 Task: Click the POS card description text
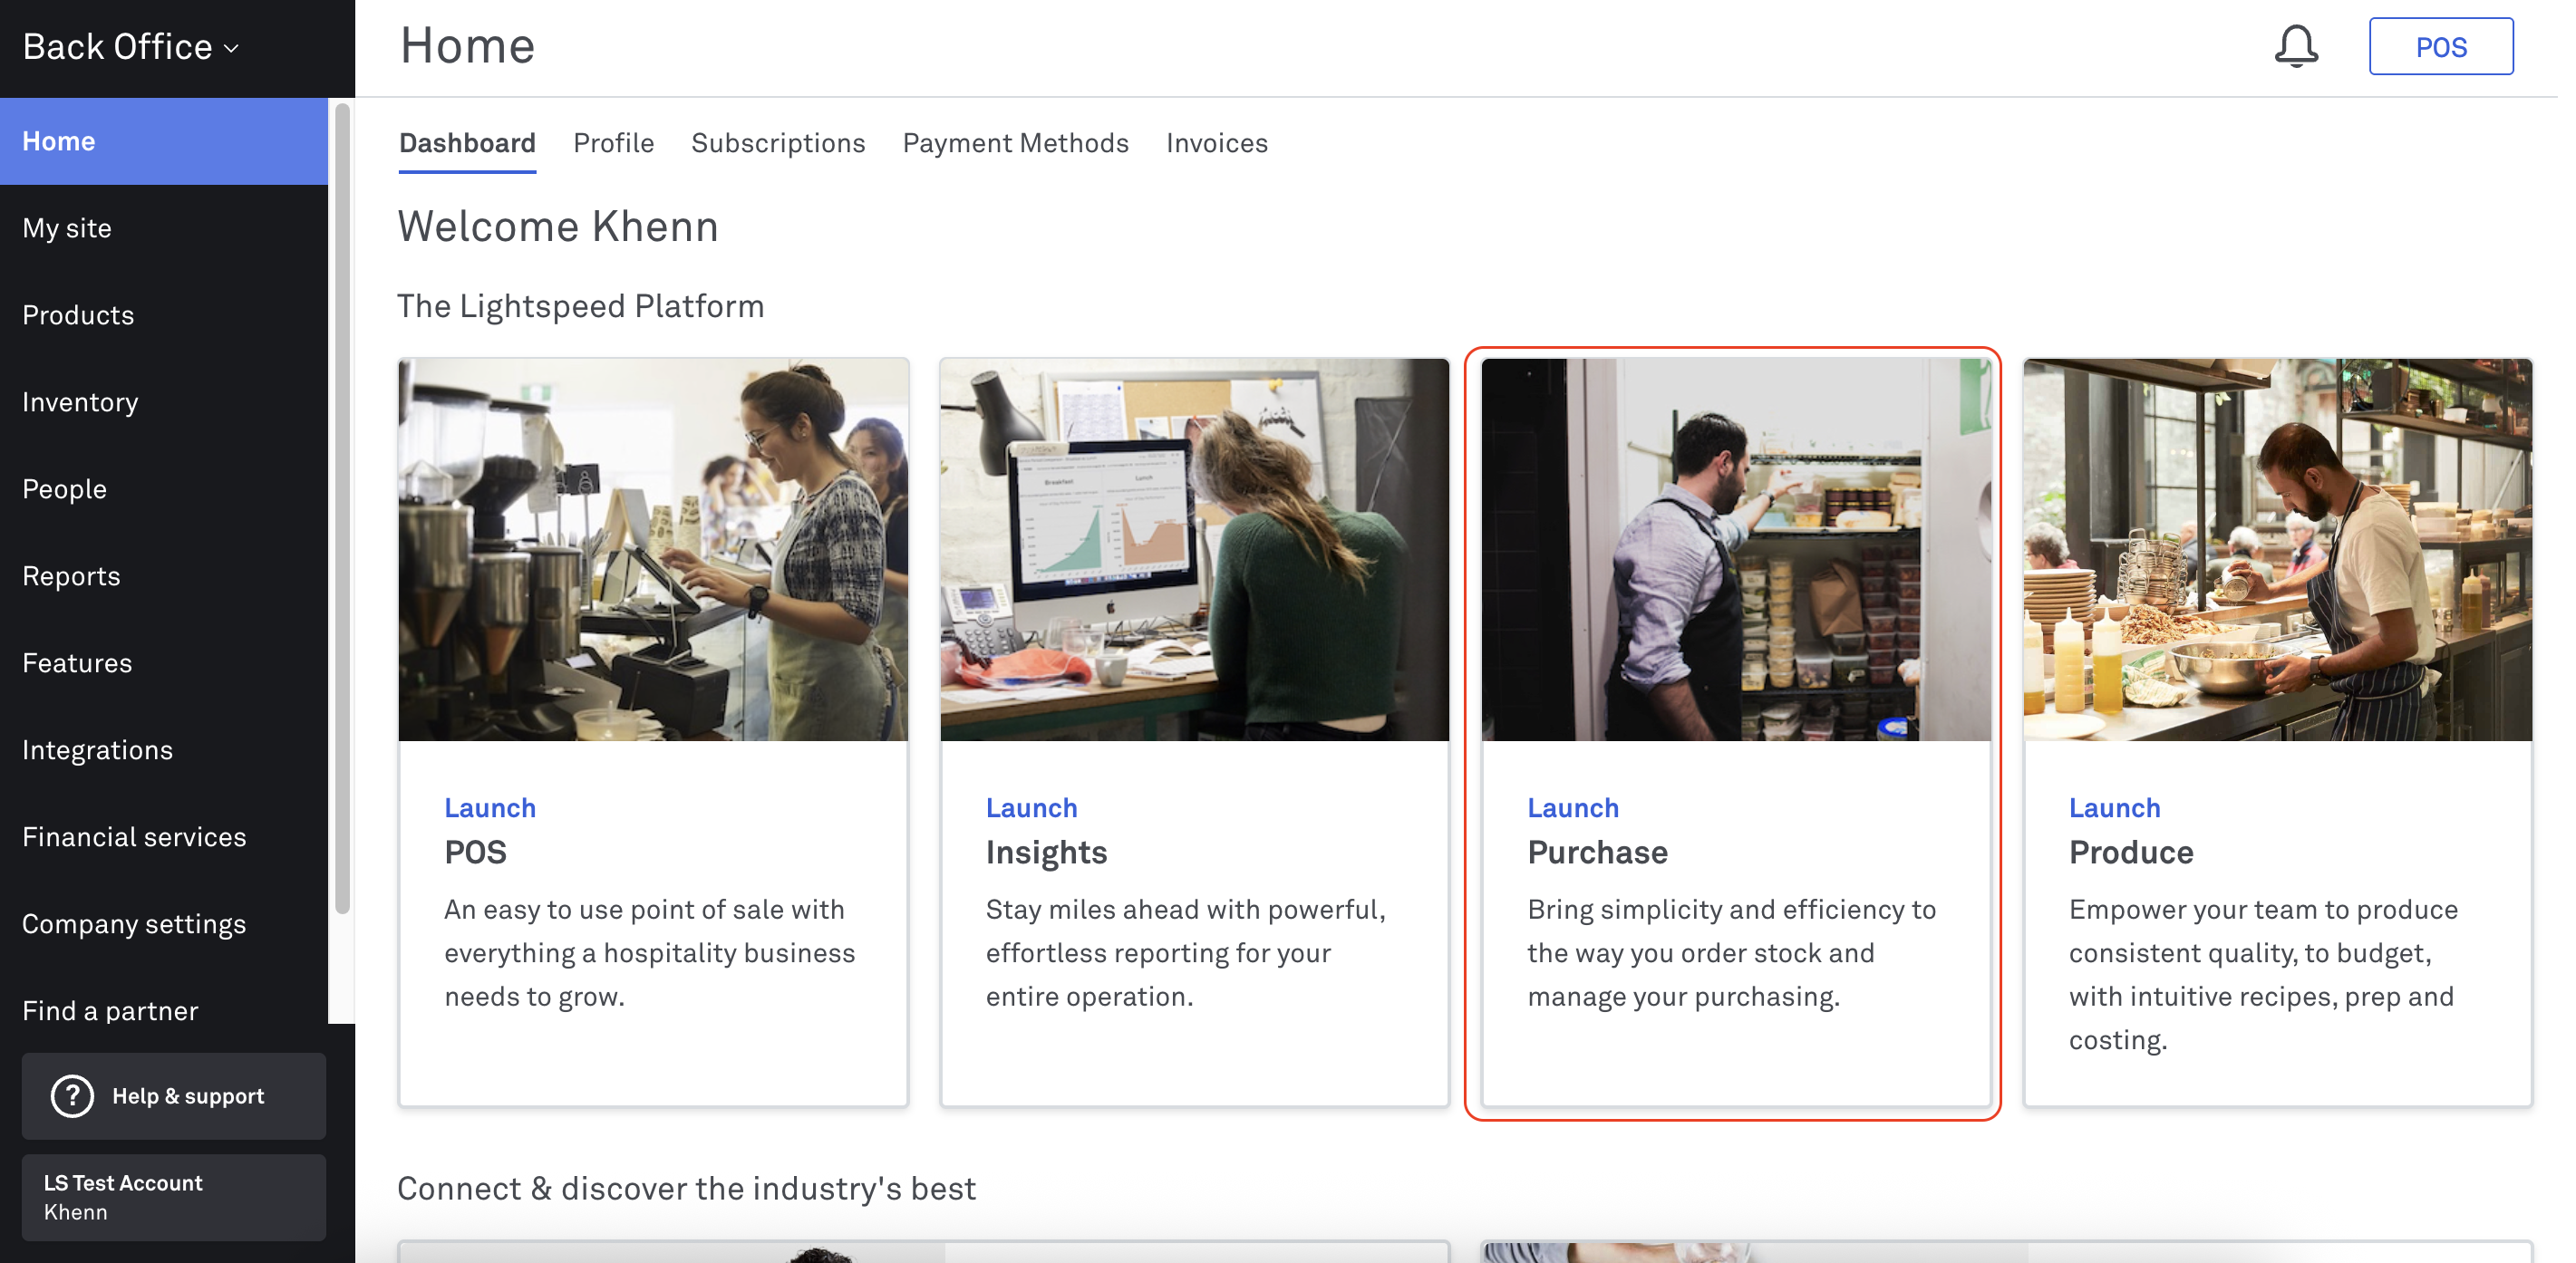650,953
